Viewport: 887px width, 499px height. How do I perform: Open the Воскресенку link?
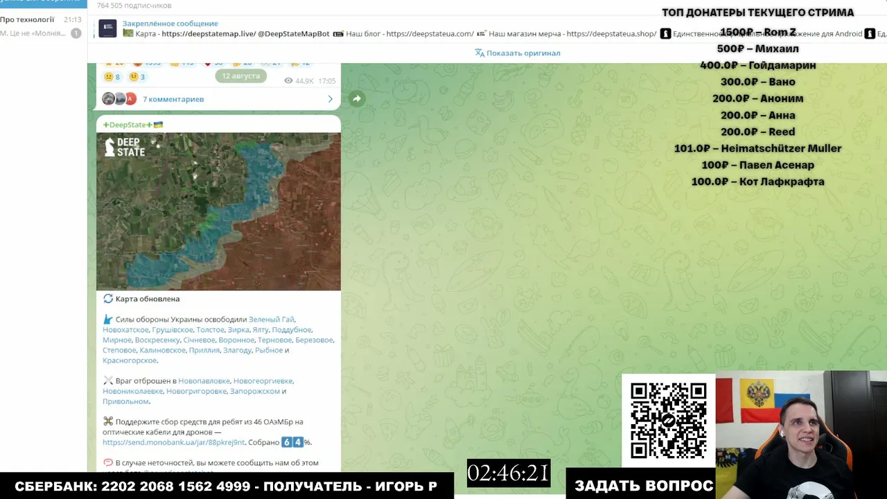[157, 340]
